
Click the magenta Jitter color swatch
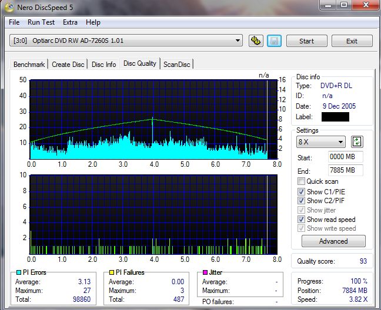205,272
